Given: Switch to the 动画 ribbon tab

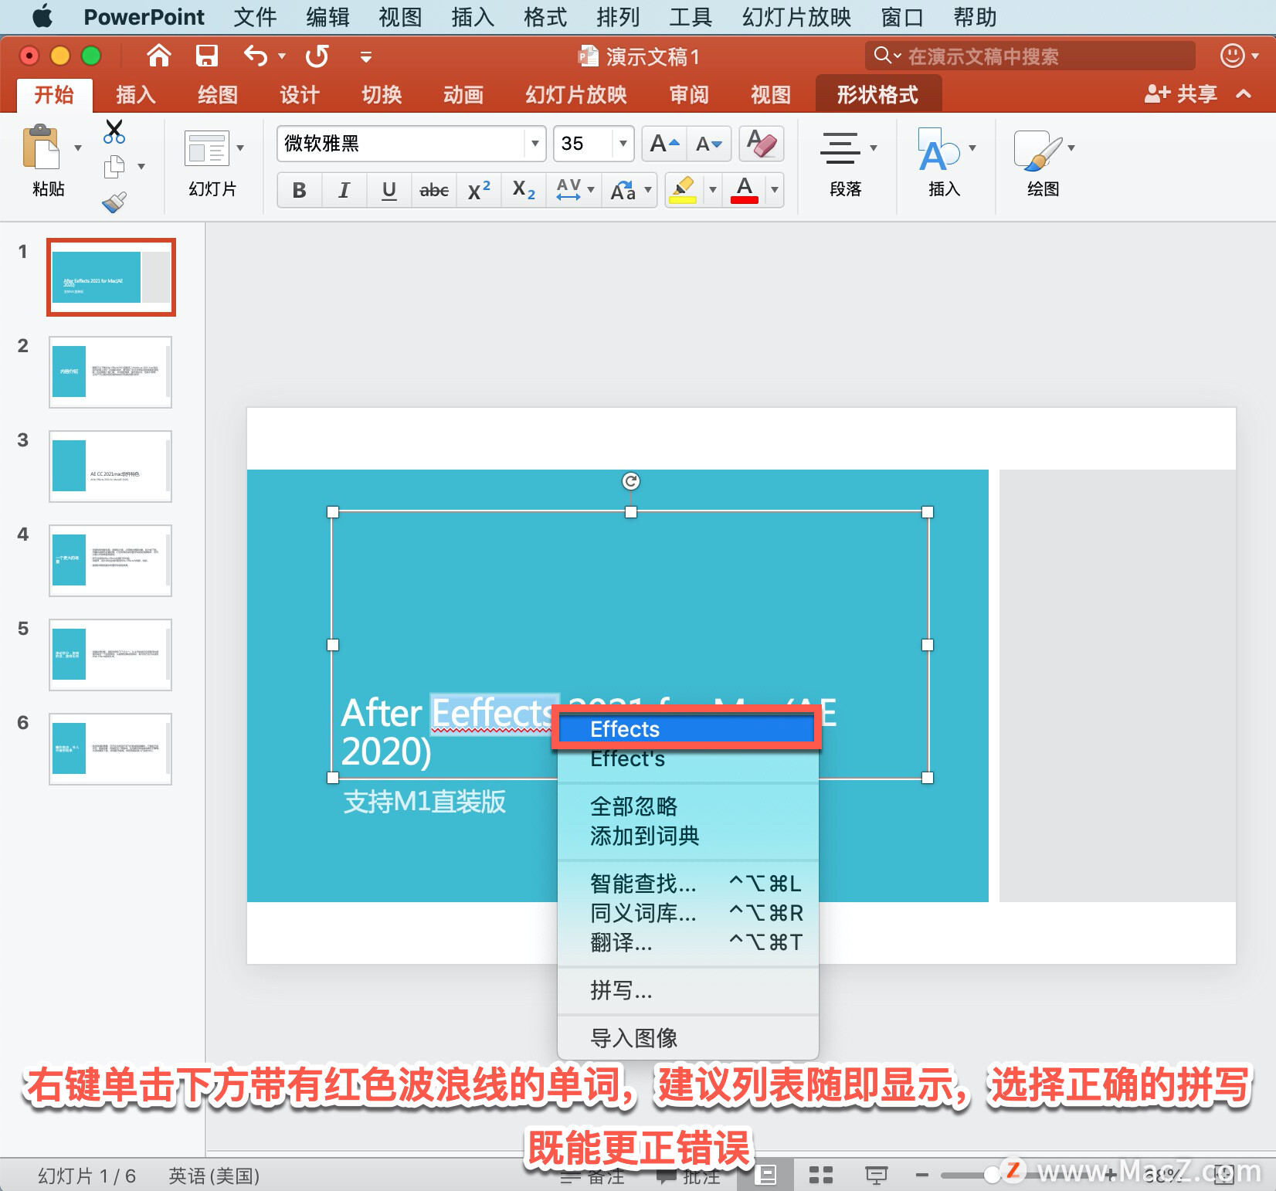Looking at the screenshot, I should 463,95.
